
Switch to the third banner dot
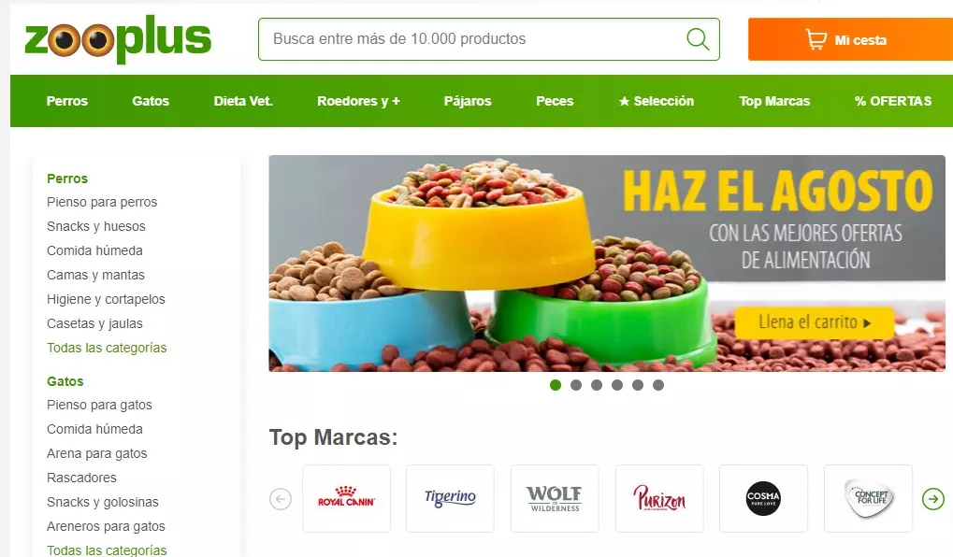point(597,385)
